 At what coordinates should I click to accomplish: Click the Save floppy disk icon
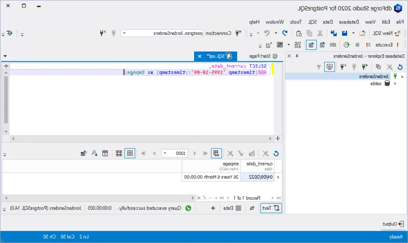click(345, 34)
